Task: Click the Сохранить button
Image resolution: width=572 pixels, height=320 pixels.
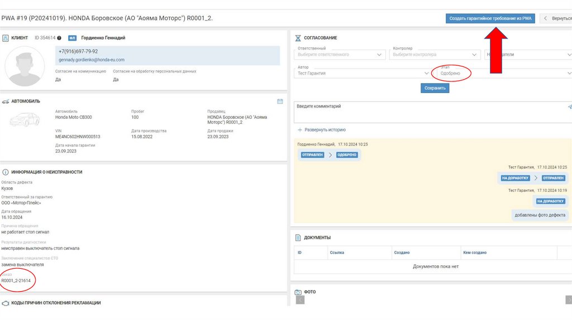Action: click(435, 88)
